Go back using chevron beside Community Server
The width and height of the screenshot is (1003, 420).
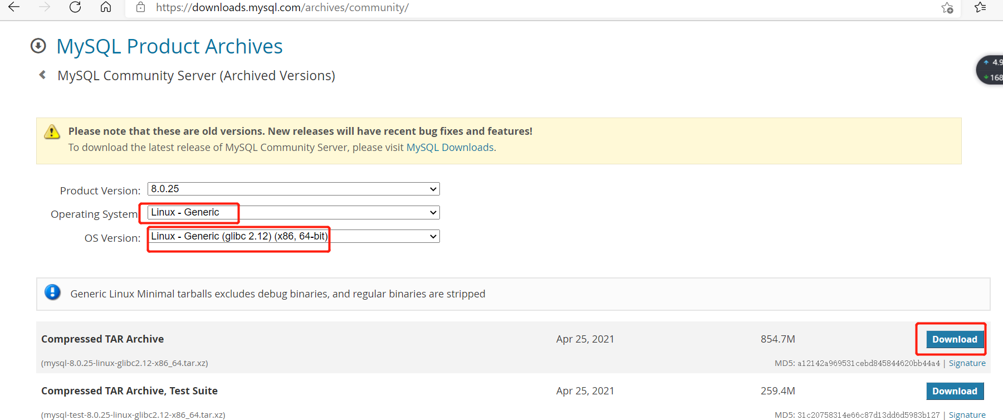(42, 75)
